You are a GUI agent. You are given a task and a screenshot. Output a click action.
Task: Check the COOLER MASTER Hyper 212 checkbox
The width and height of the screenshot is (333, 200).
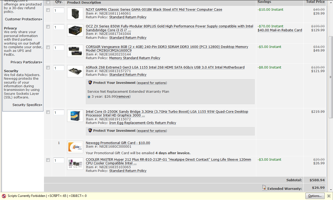point(48,160)
